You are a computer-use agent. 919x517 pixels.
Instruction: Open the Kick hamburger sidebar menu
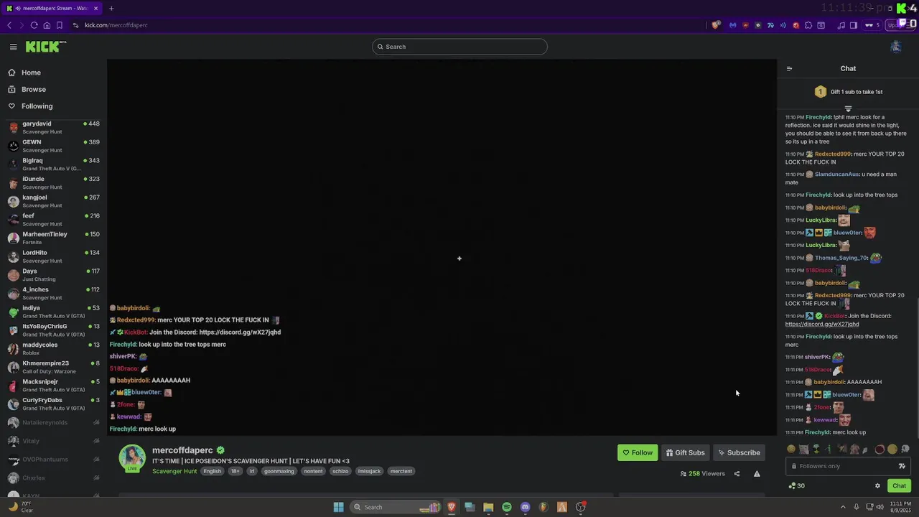click(13, 47)
